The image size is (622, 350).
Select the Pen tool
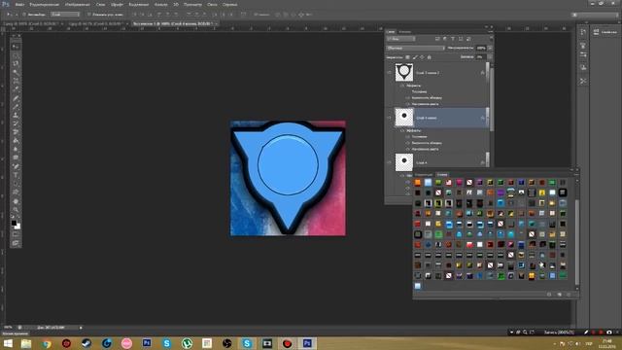(x=16, y=166)
